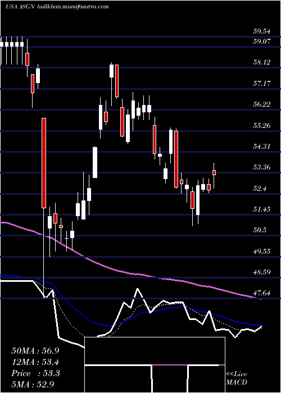This screenshot has width=281, height=393.
Task: Click the '5MA : 52.9' readout
Action: 33,384
